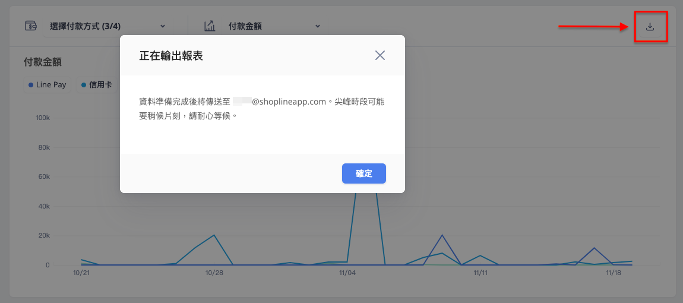The height and width of the screenshot is (303, 683).
Task: Click the chart metric icon
Action: point(210,26)
